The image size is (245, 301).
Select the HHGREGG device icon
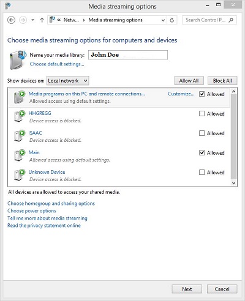pos(20,116)
